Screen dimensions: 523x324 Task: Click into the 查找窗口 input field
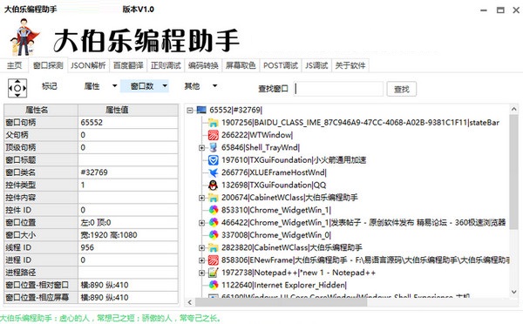pyautogui.click(x=338, y=89)
